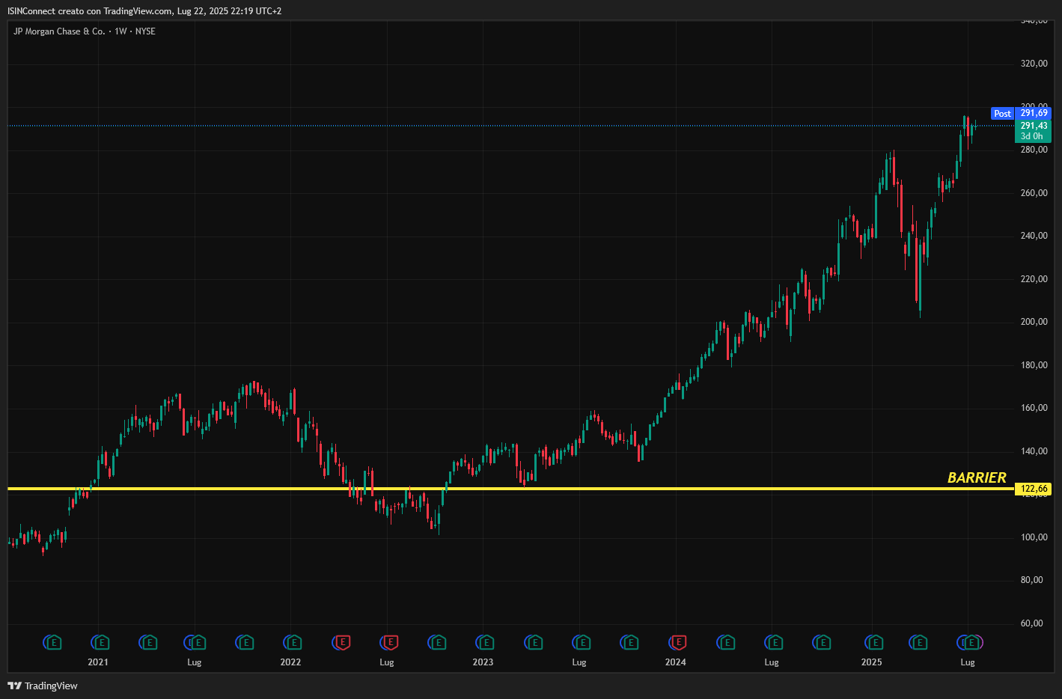1062x699 pixels.
Task: Click the 2025 time axis label
Action: coord(871,662)
